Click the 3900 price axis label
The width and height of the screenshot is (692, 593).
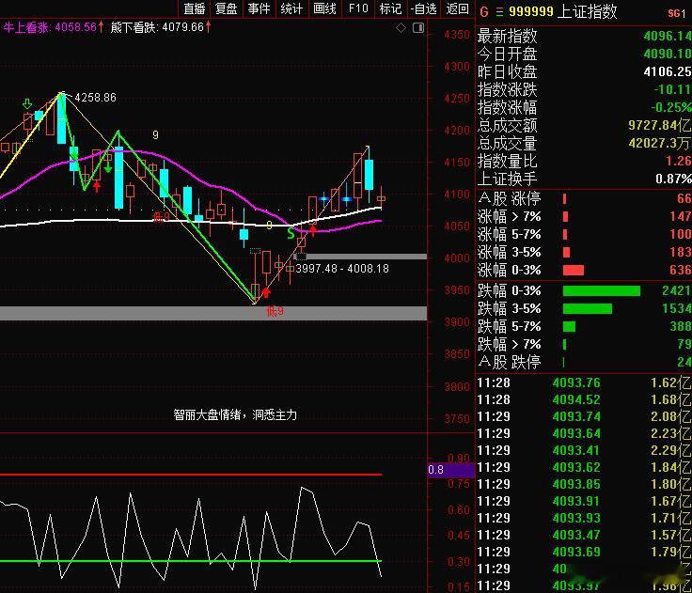[x=457, y=322]
